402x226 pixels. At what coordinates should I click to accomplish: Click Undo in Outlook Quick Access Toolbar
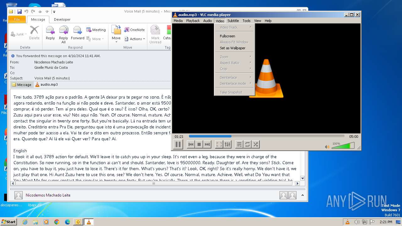[x=26, y=12]
